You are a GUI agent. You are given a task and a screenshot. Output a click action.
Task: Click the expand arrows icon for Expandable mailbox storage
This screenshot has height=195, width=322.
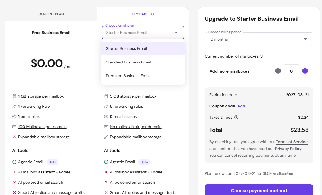(x=106, y=137)
